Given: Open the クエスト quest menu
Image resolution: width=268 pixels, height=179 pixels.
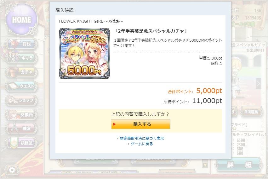Looking at the screenshot, I should point(21,86).
